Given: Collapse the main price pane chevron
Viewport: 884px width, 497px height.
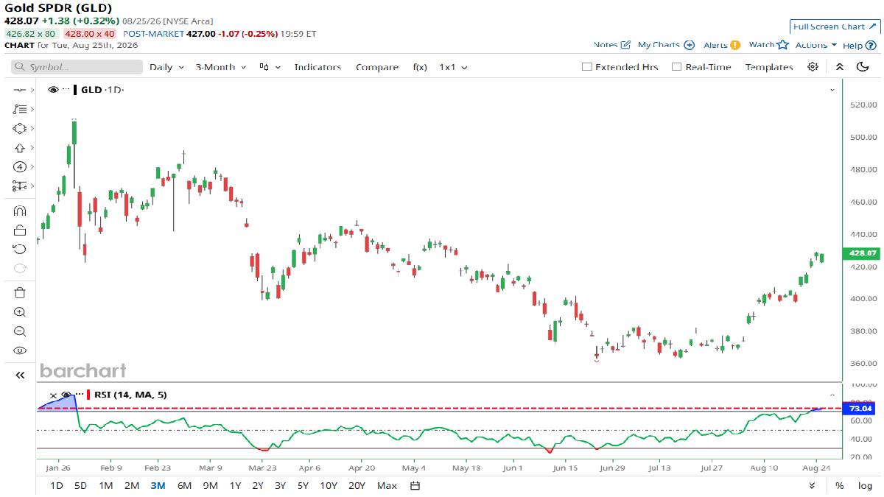Looking at the screenshot, I should point(832,90).
